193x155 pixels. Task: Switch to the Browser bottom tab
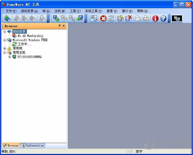tap(11, 146)
